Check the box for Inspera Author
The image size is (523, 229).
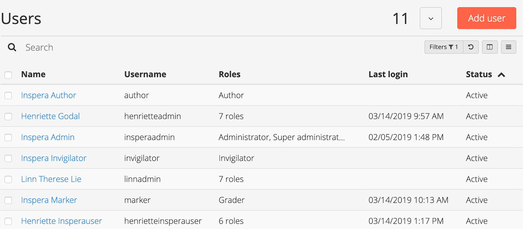8,95
